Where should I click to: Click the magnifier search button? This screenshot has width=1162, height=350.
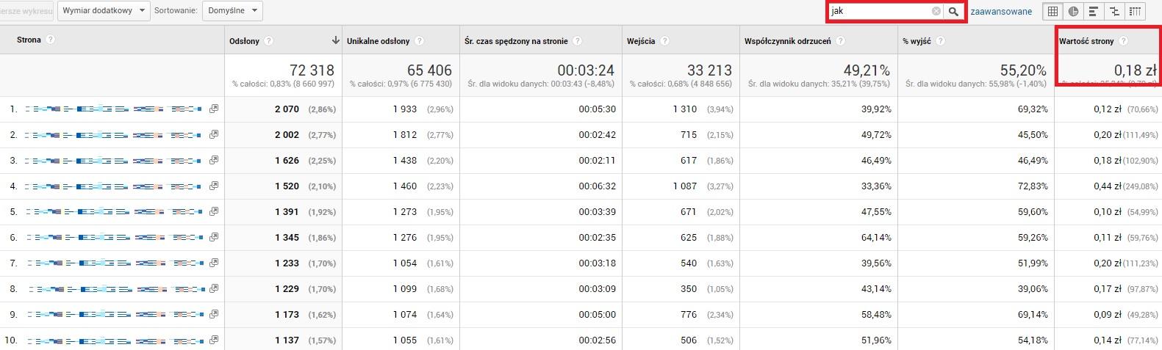coord(953,12)
